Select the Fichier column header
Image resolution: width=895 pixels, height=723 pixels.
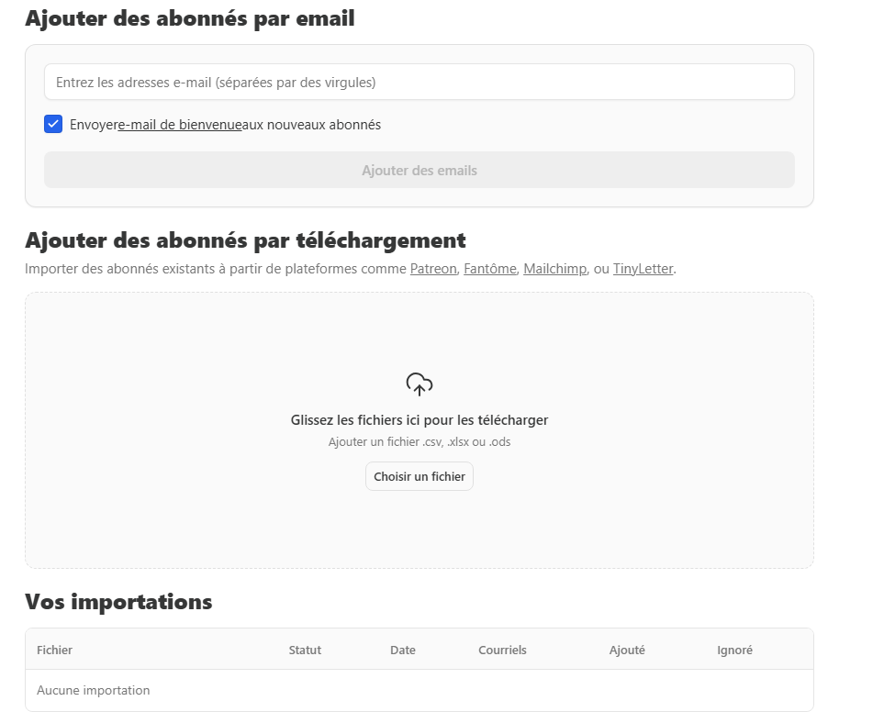click(54, 650)
